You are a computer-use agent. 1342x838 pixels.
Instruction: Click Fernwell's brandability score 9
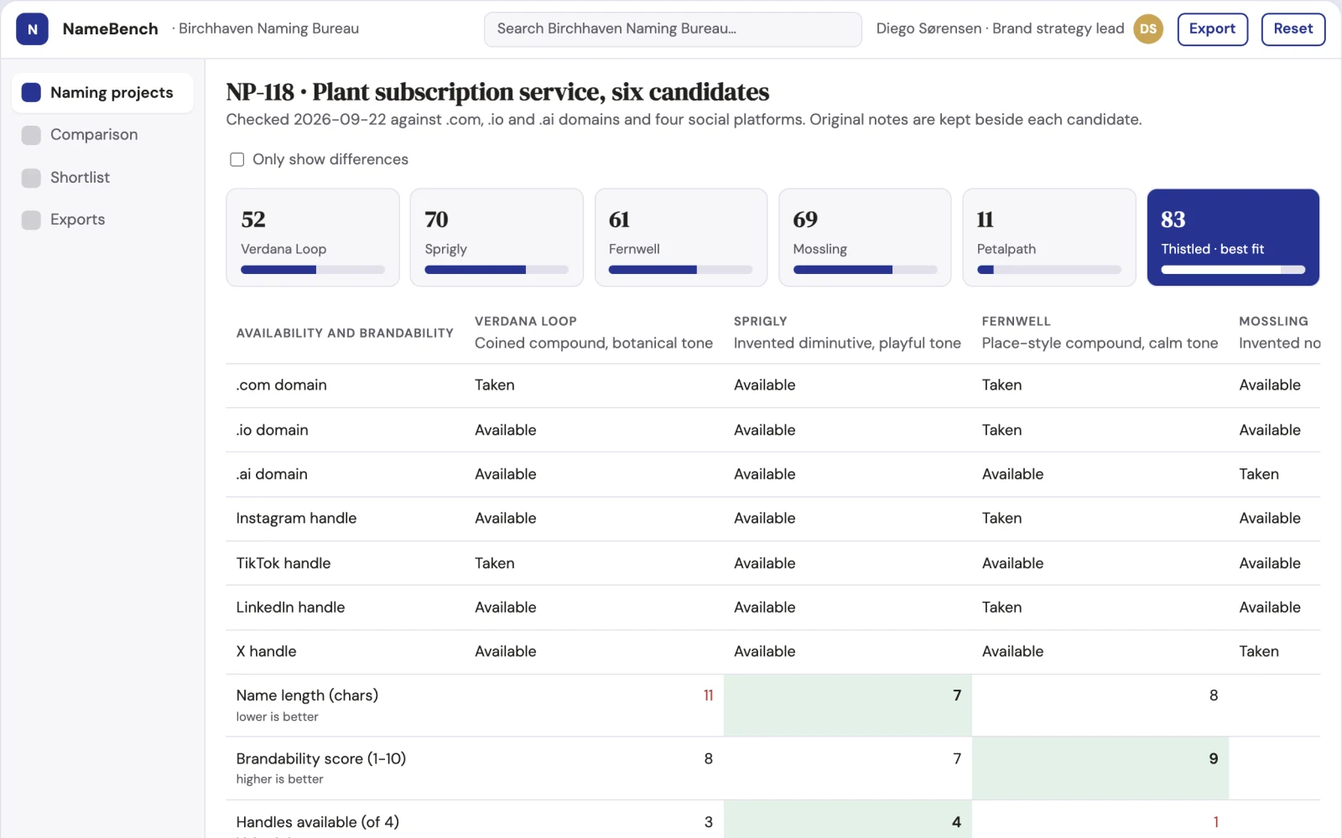pyautogui.click(x=1213, y=759)
